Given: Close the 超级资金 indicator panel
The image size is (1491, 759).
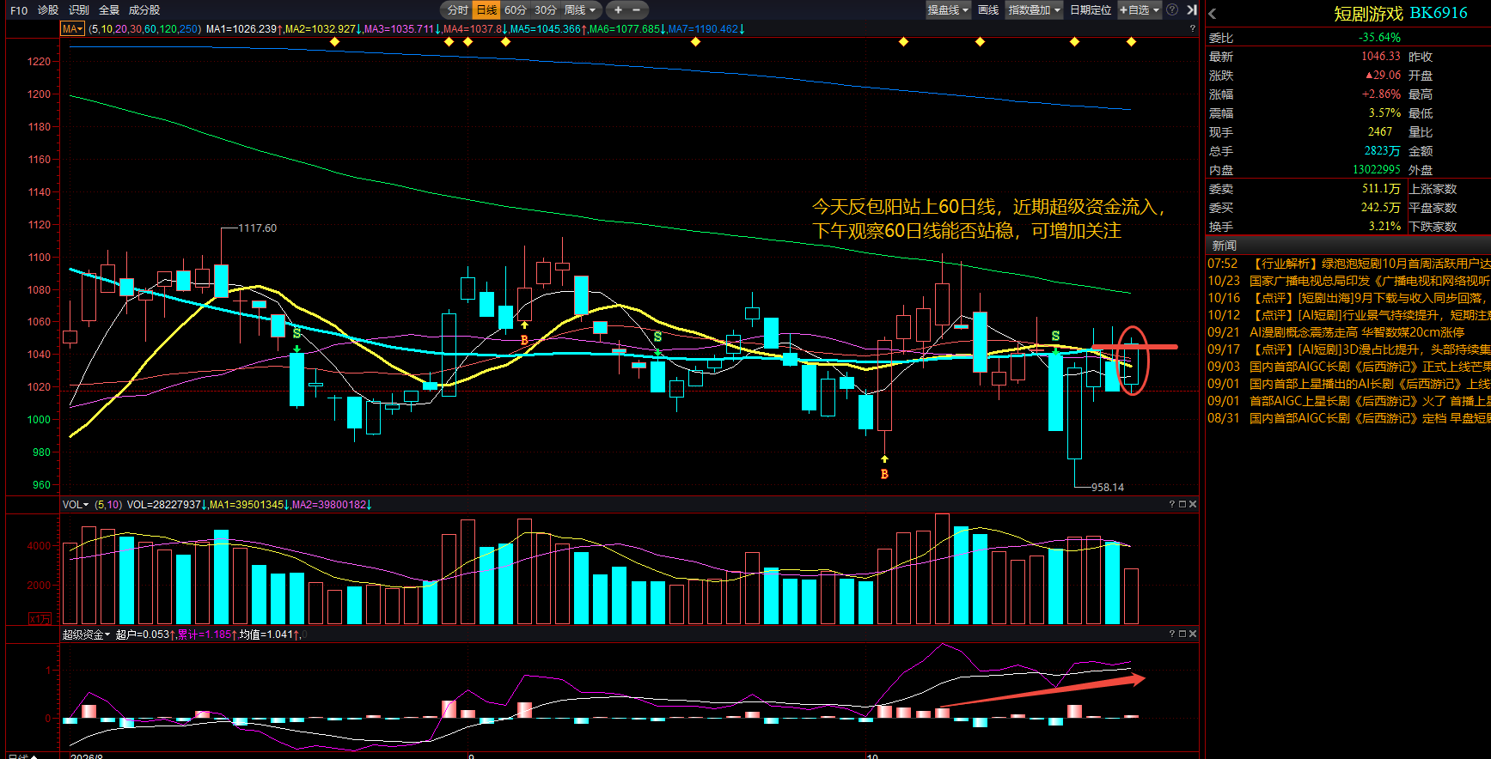Looking at the screenshot, I should [1193, 634].
